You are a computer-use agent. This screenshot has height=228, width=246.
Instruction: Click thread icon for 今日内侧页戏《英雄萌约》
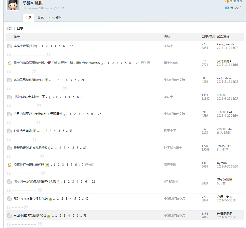coord(10,114)
